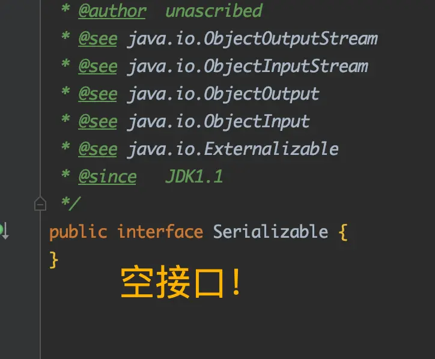Click the public keyword

click(78, 232)
